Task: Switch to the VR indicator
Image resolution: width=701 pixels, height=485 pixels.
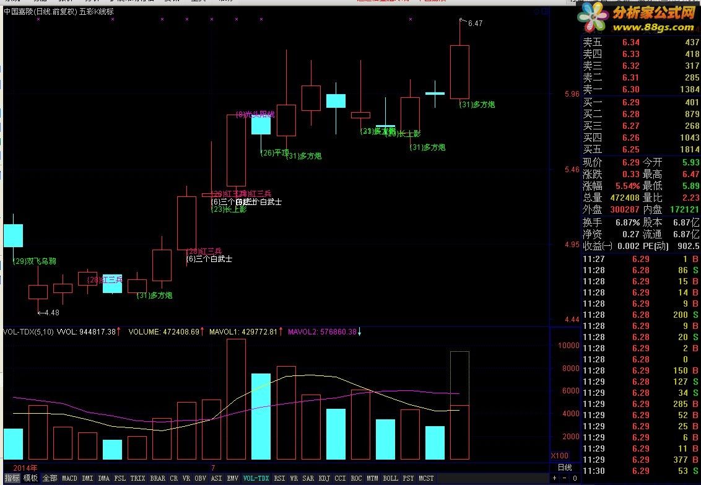Action: [186, 478]
